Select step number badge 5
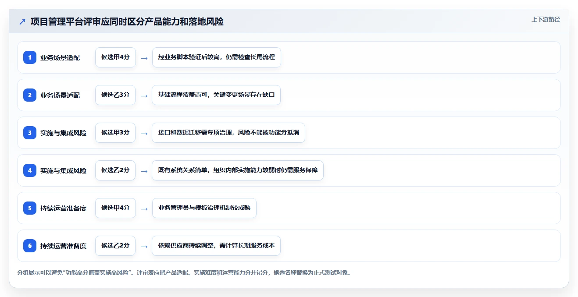 coord(30,208)
